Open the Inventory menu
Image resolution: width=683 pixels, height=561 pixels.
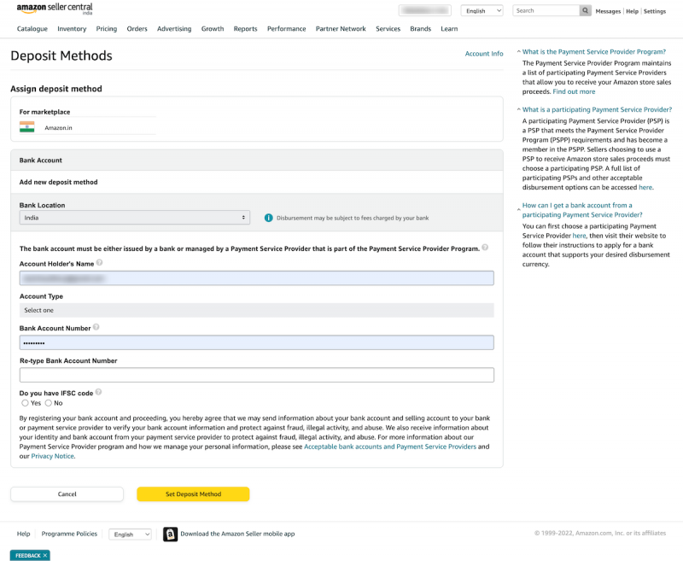click(x=72, y=29)
